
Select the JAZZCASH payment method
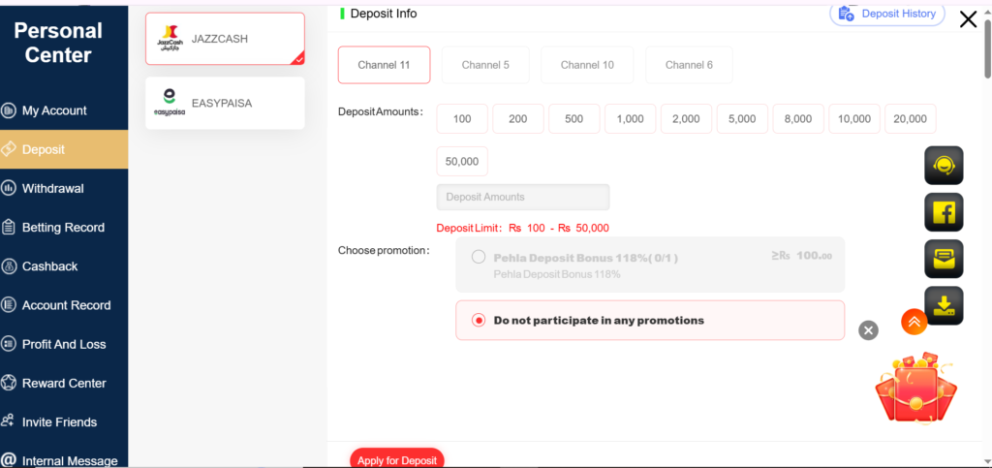pos(225,39)
